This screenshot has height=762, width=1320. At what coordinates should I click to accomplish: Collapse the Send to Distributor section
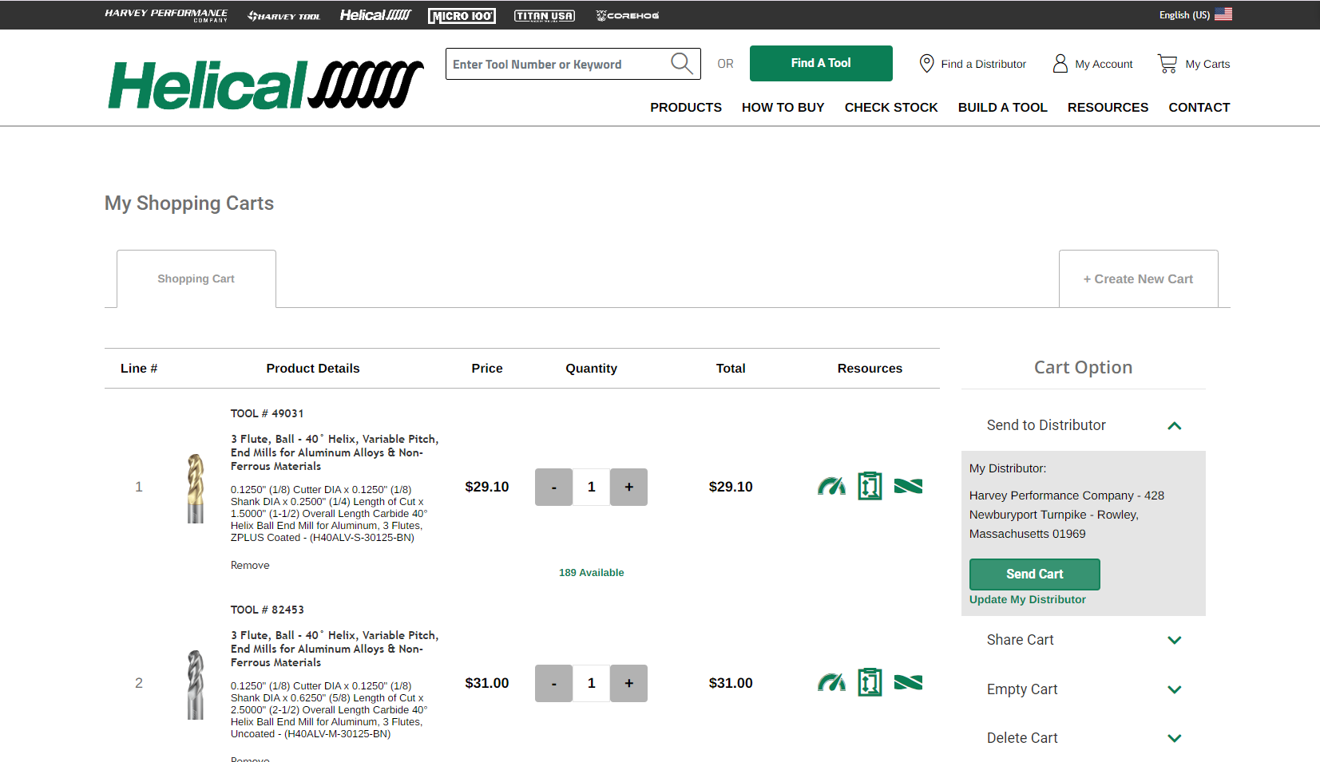coord(1174,425)
